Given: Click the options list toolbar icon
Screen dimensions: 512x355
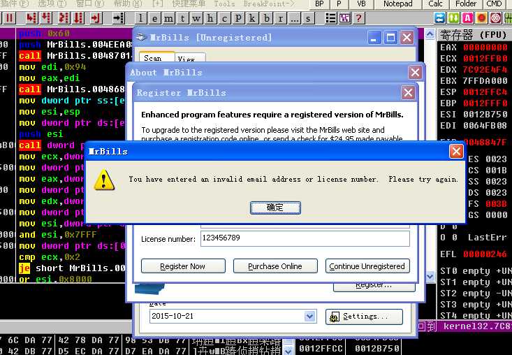Looking at the screenshot, I should coord(331,18).
